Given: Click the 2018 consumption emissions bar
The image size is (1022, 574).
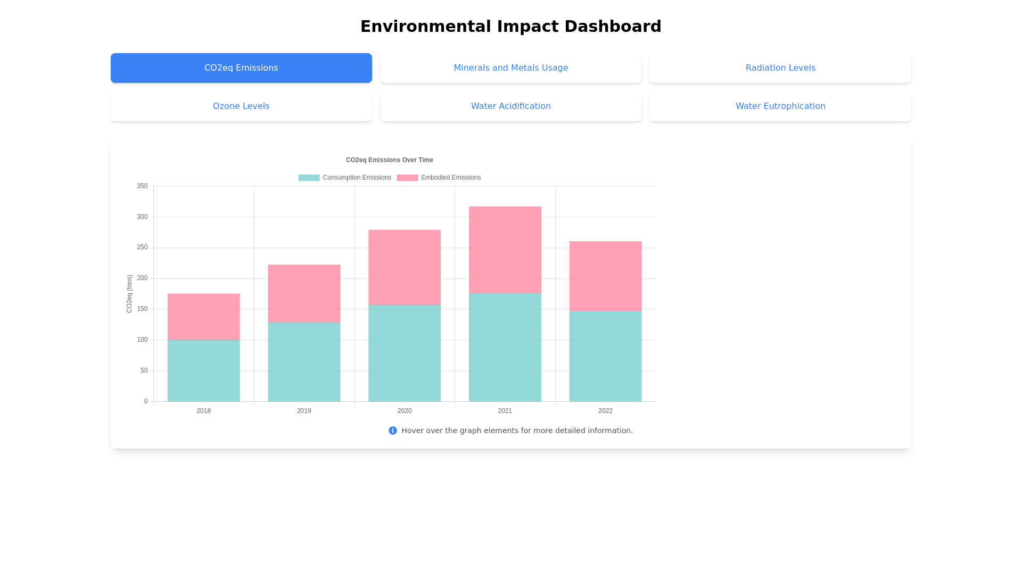Looking at the screenshot, I should pos(203,370).
